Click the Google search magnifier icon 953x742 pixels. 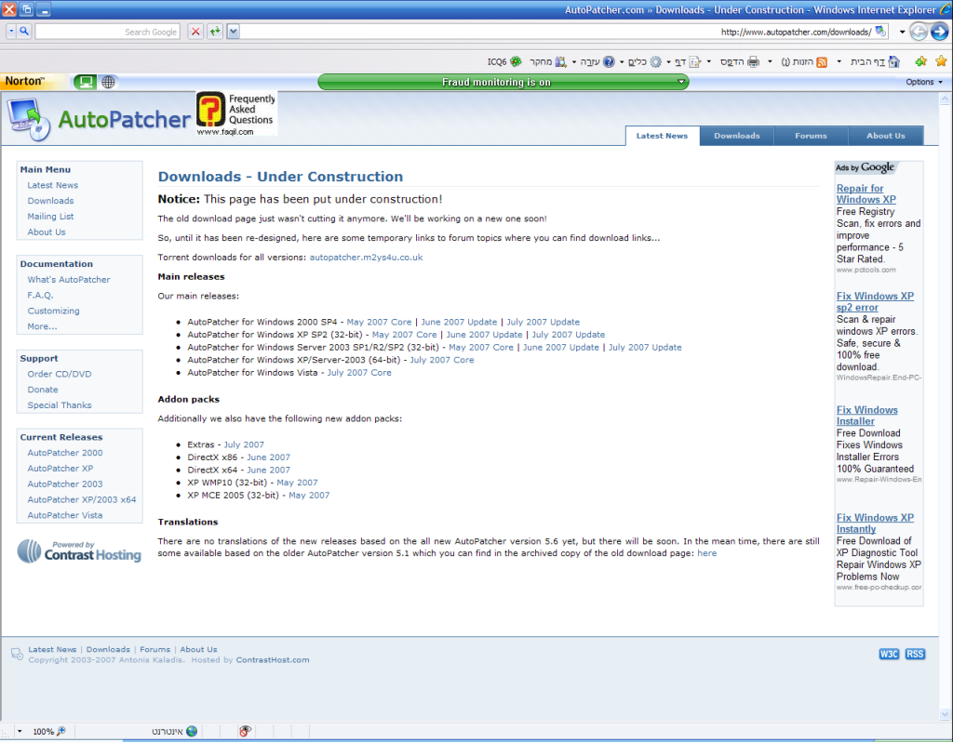point(23,31)
